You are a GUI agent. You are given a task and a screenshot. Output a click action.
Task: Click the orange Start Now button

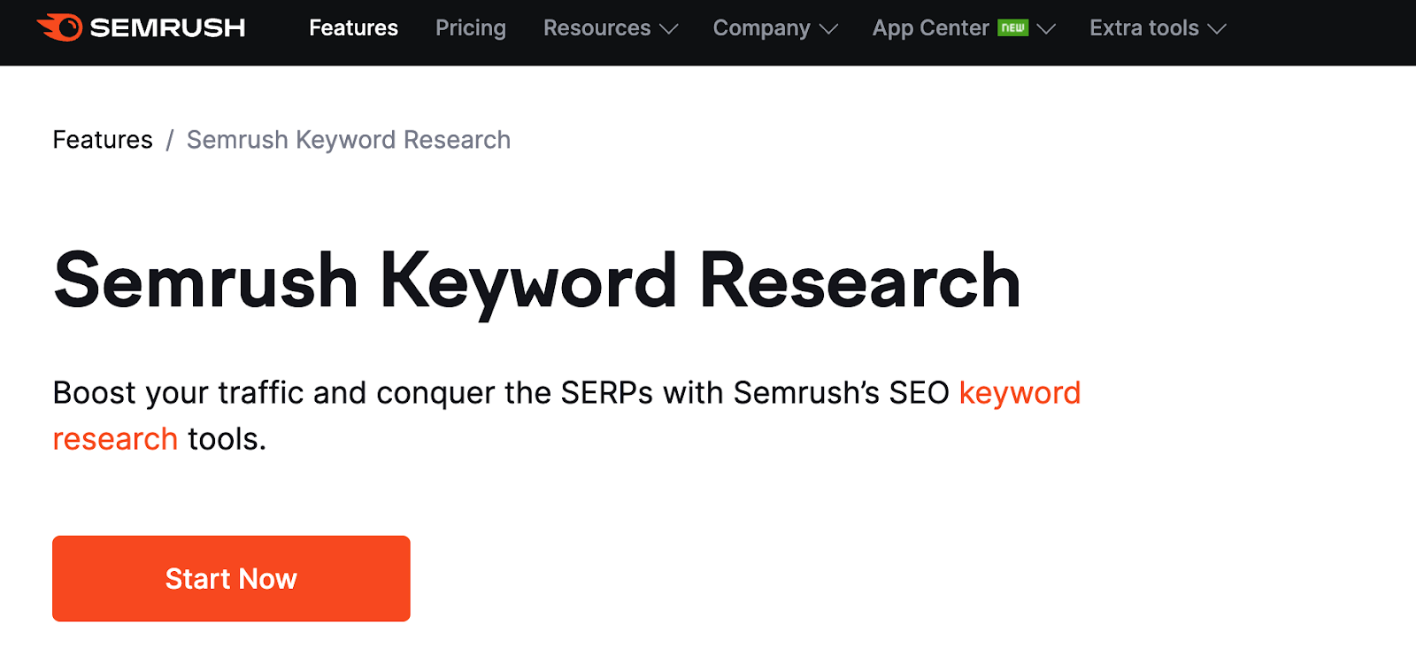pyautogui.click(x=231, y=578)
